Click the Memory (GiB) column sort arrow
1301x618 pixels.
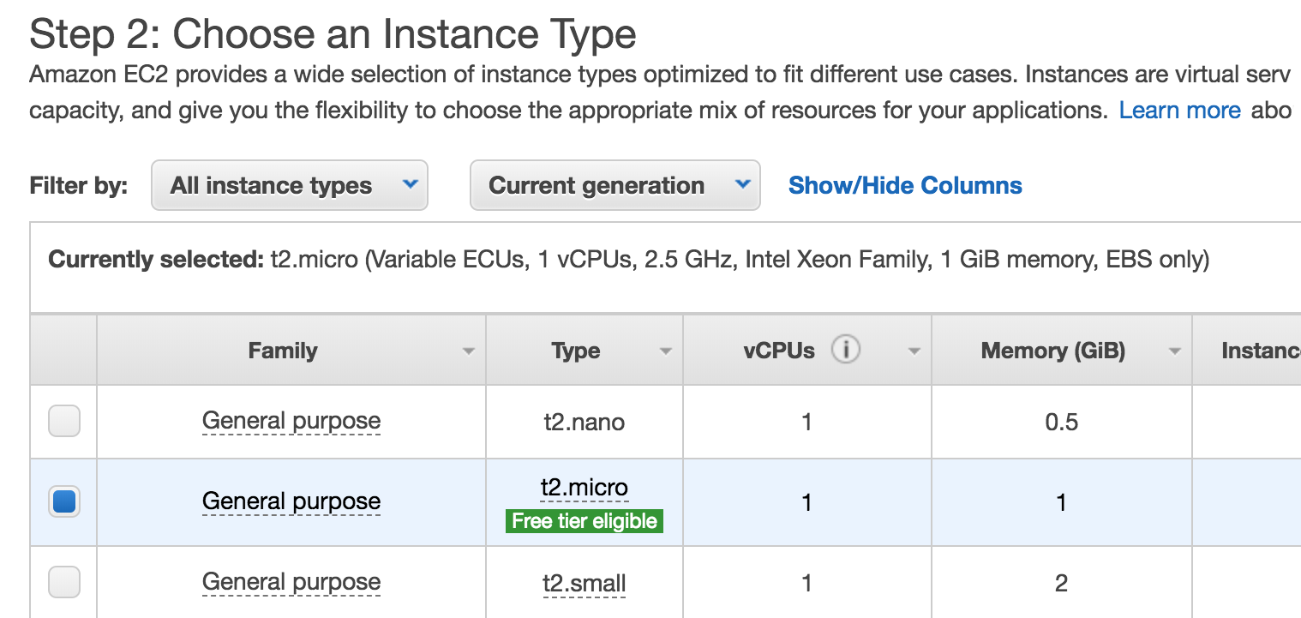1174,351
